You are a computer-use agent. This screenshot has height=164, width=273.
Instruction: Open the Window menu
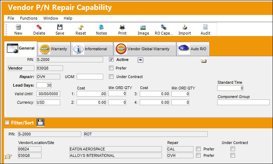(x=51, y=18)
